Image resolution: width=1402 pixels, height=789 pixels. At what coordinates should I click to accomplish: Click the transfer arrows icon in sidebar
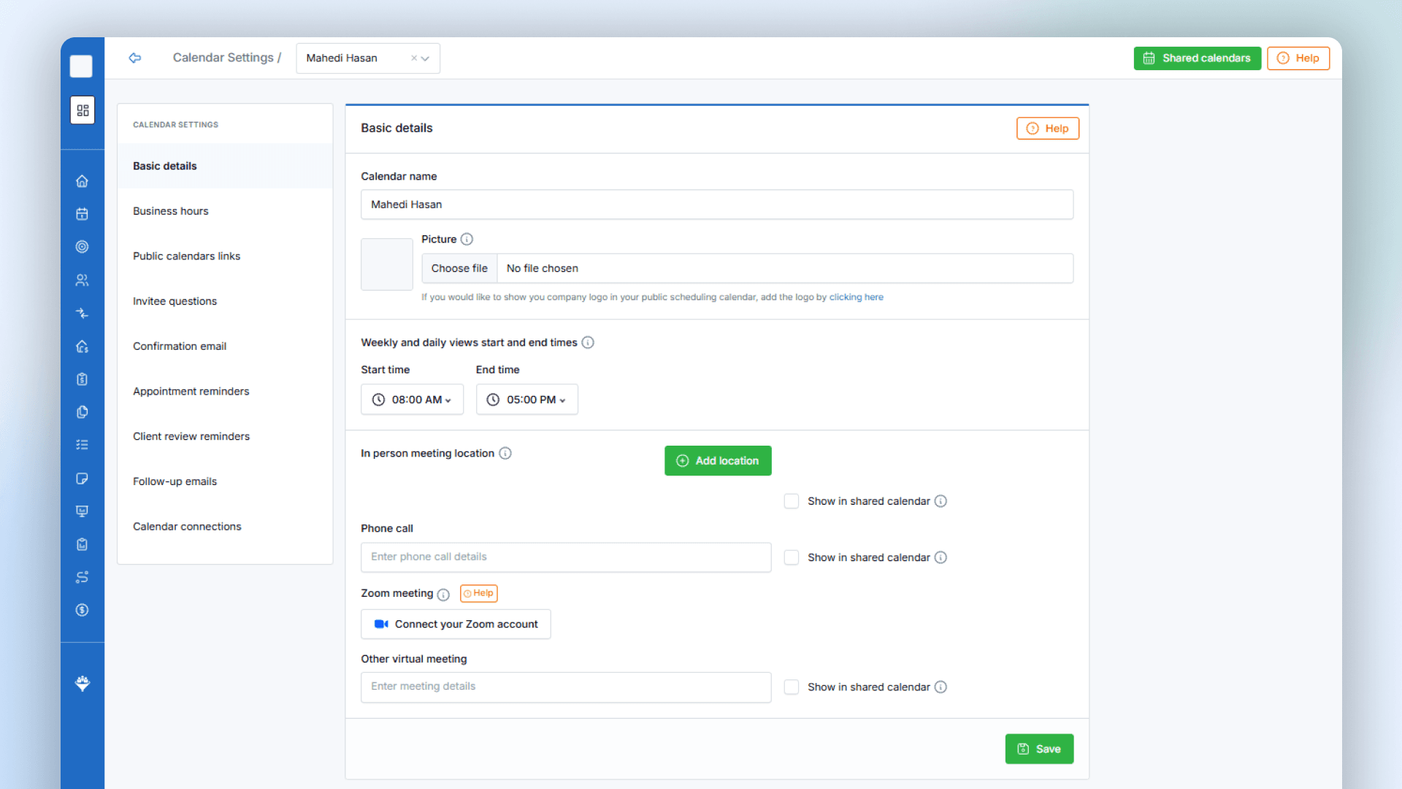[83, 313]
